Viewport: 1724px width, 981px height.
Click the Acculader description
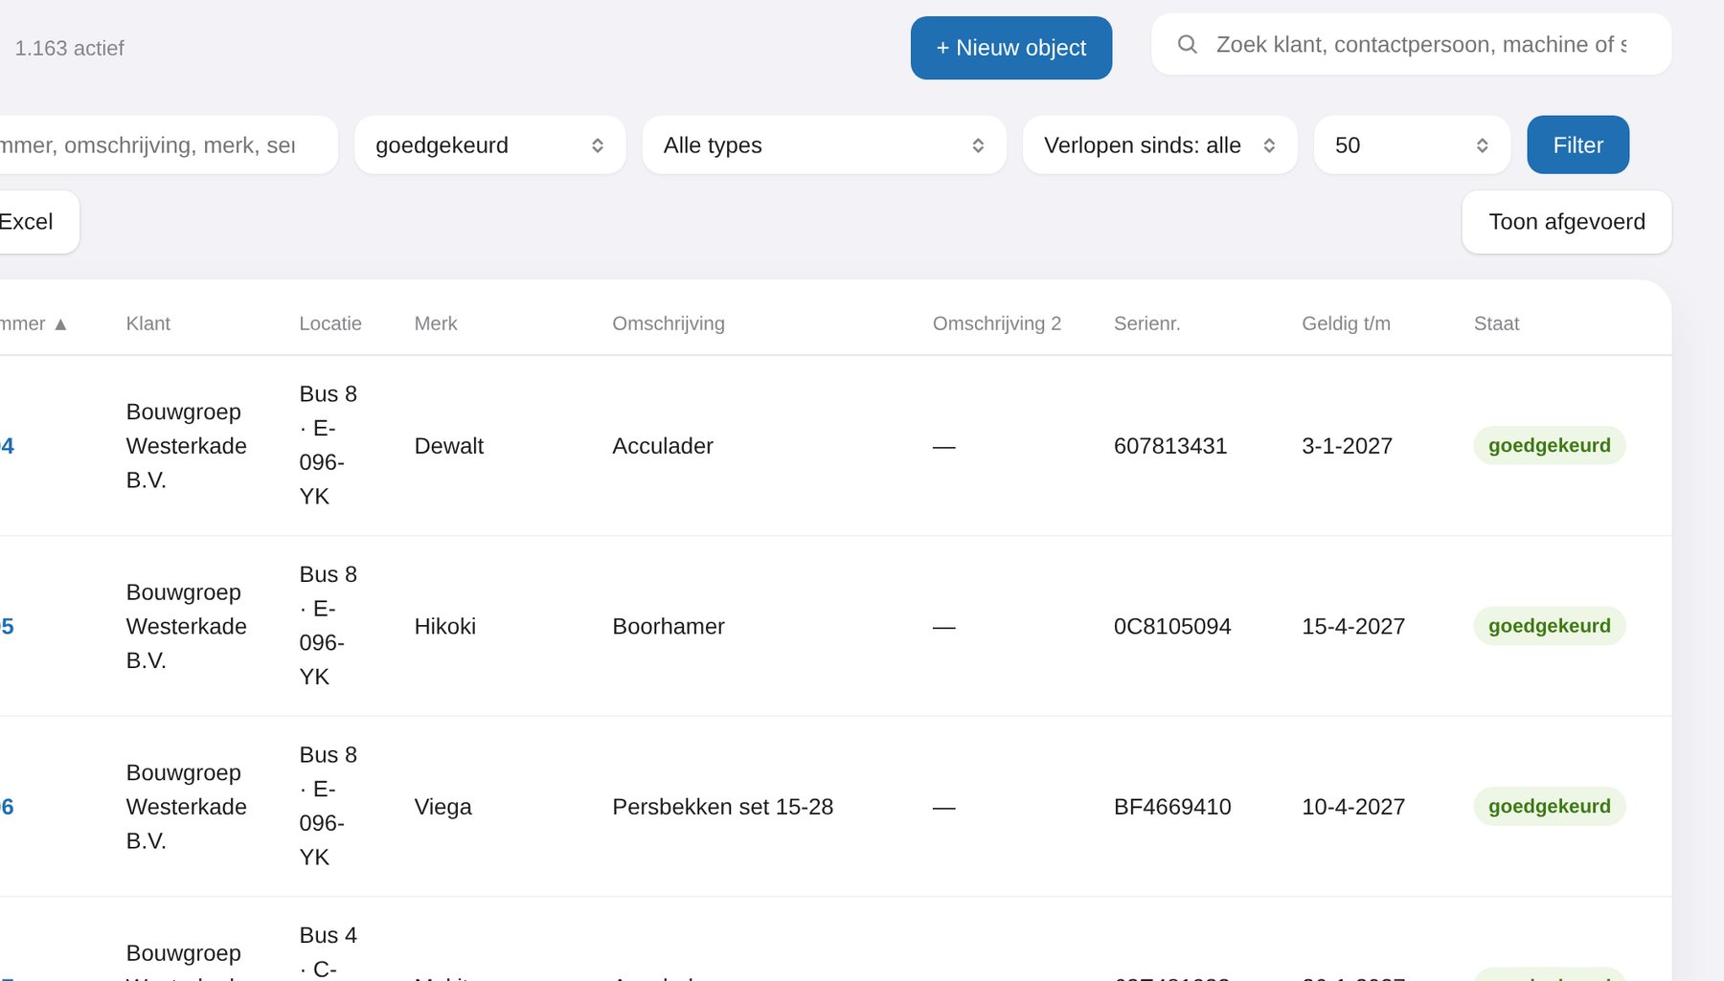663,446
